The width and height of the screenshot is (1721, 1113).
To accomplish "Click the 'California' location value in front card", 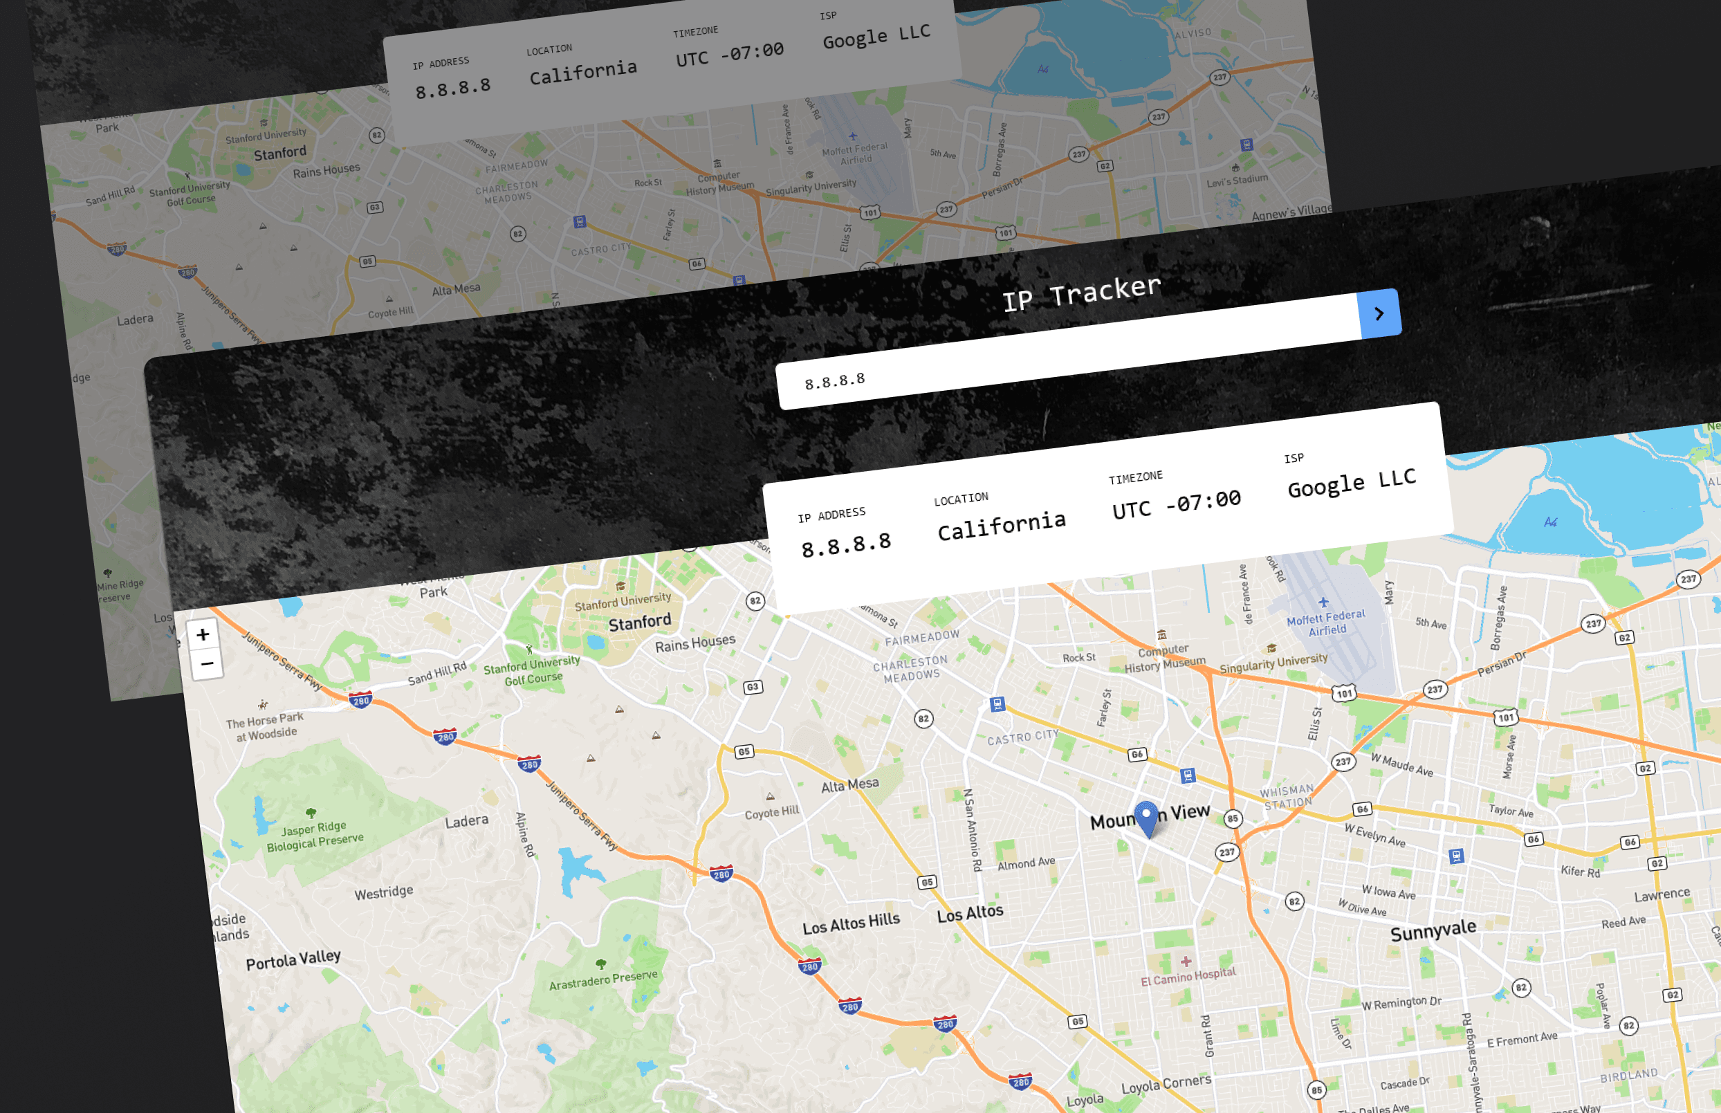I will (x=1002, y=526).
